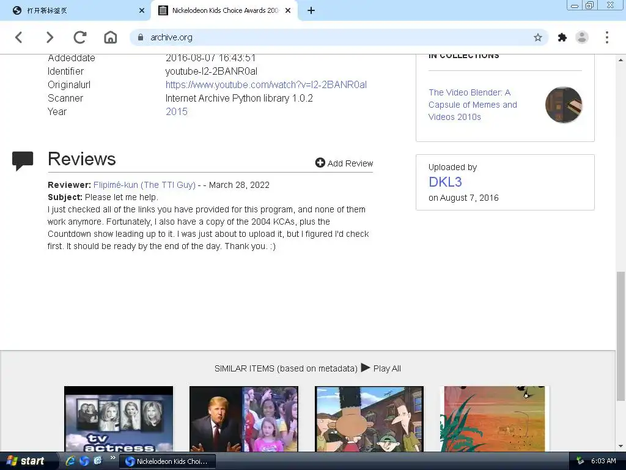This screenshot has width=626, height=470.
Task: Switch to the first Chinese-titled tab
Action: point(75,10)
